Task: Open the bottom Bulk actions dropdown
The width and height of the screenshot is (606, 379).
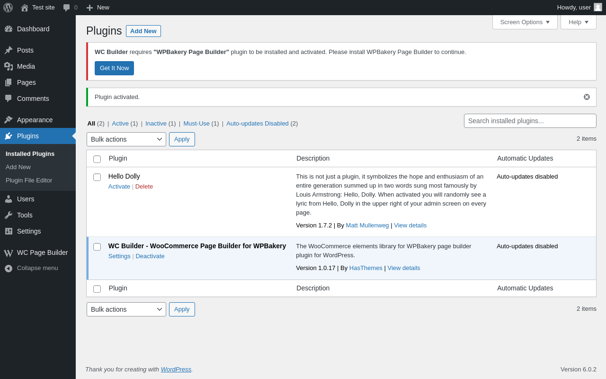Action: click(x=126, y=309)
